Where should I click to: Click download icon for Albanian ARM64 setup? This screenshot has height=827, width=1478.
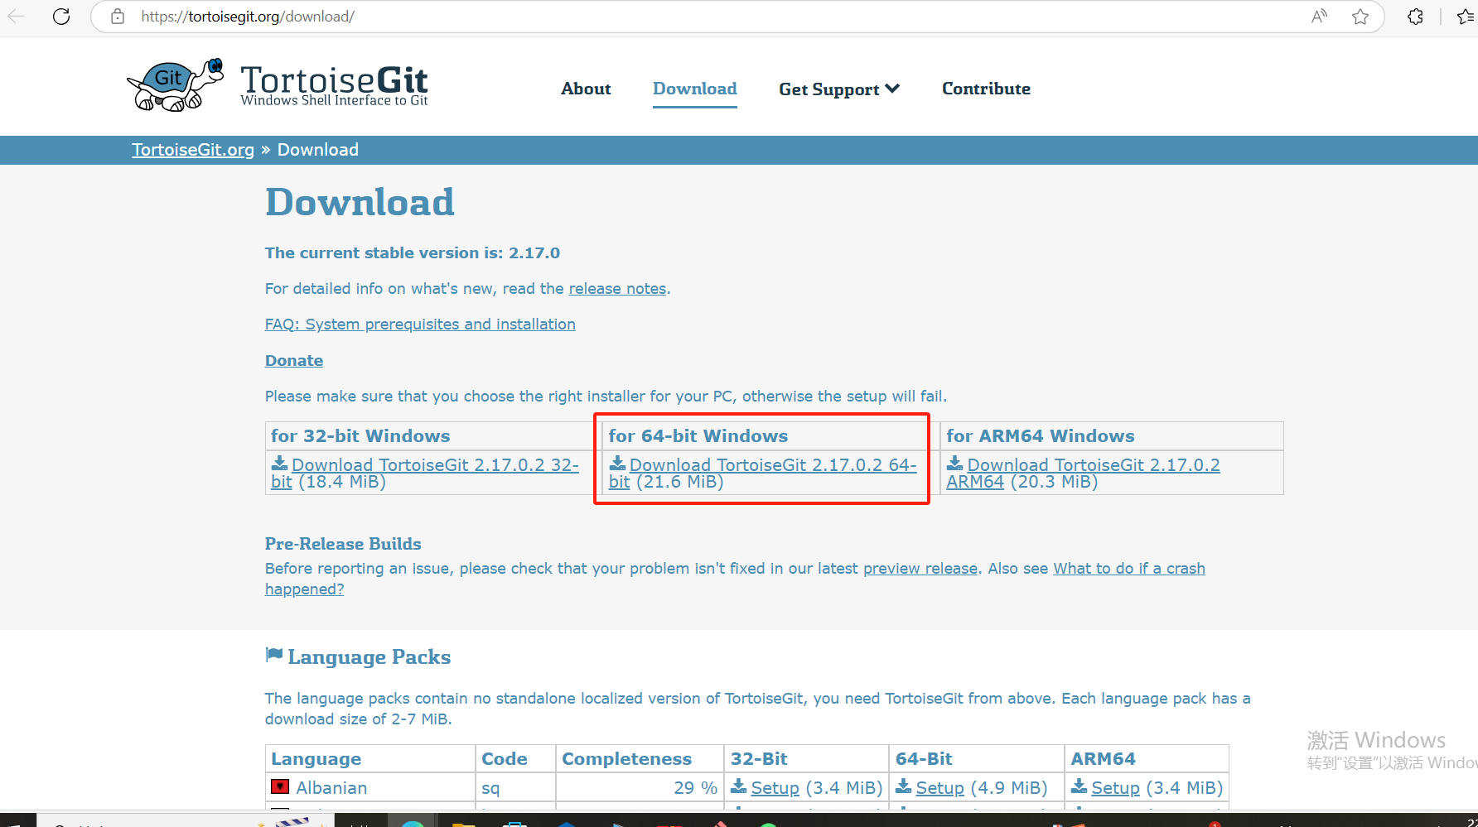1079,786
